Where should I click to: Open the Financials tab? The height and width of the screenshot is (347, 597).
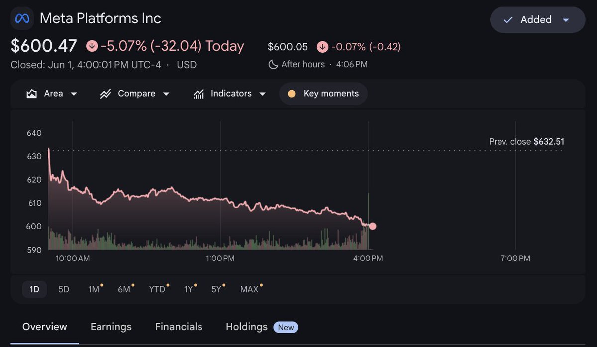179,327
